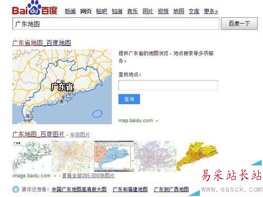Click 查看全部285,000张图片 link
The width and height of the screenshot is (263, 197).
coord(88,175)
